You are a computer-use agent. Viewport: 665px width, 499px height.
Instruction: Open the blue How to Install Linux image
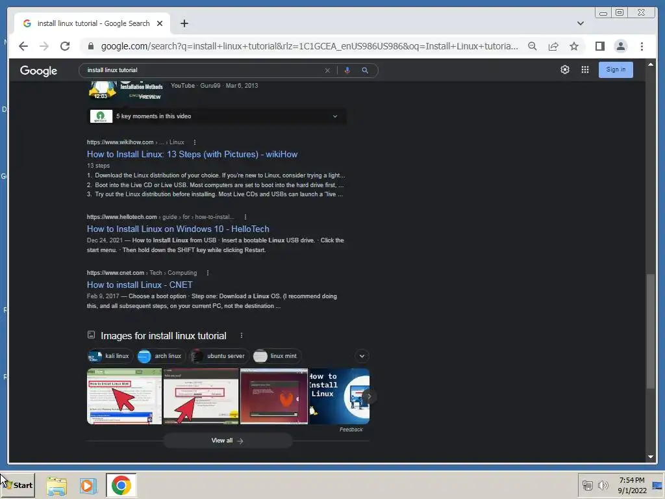coord(339,396)
